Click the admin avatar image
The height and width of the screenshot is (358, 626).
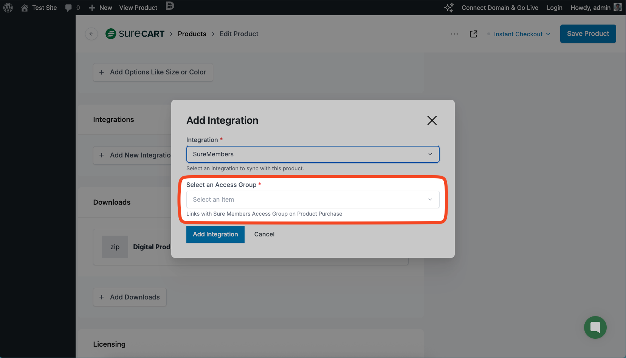tap(618, 7)
